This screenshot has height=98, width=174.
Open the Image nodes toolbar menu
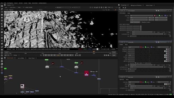point(2,6)
